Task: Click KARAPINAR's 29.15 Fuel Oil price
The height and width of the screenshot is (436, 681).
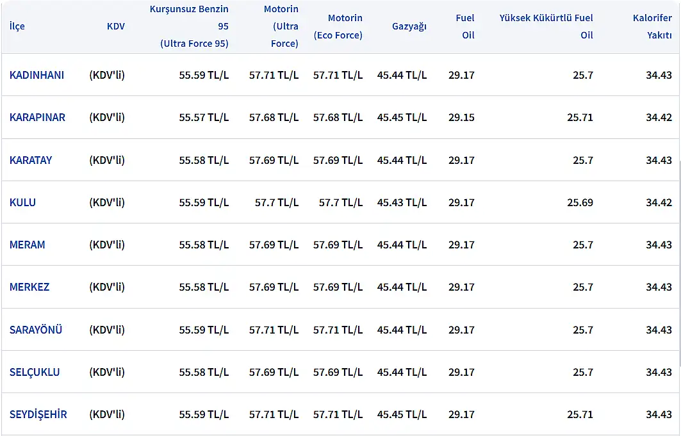Action: pyautogui.click(x=461, y=118)
